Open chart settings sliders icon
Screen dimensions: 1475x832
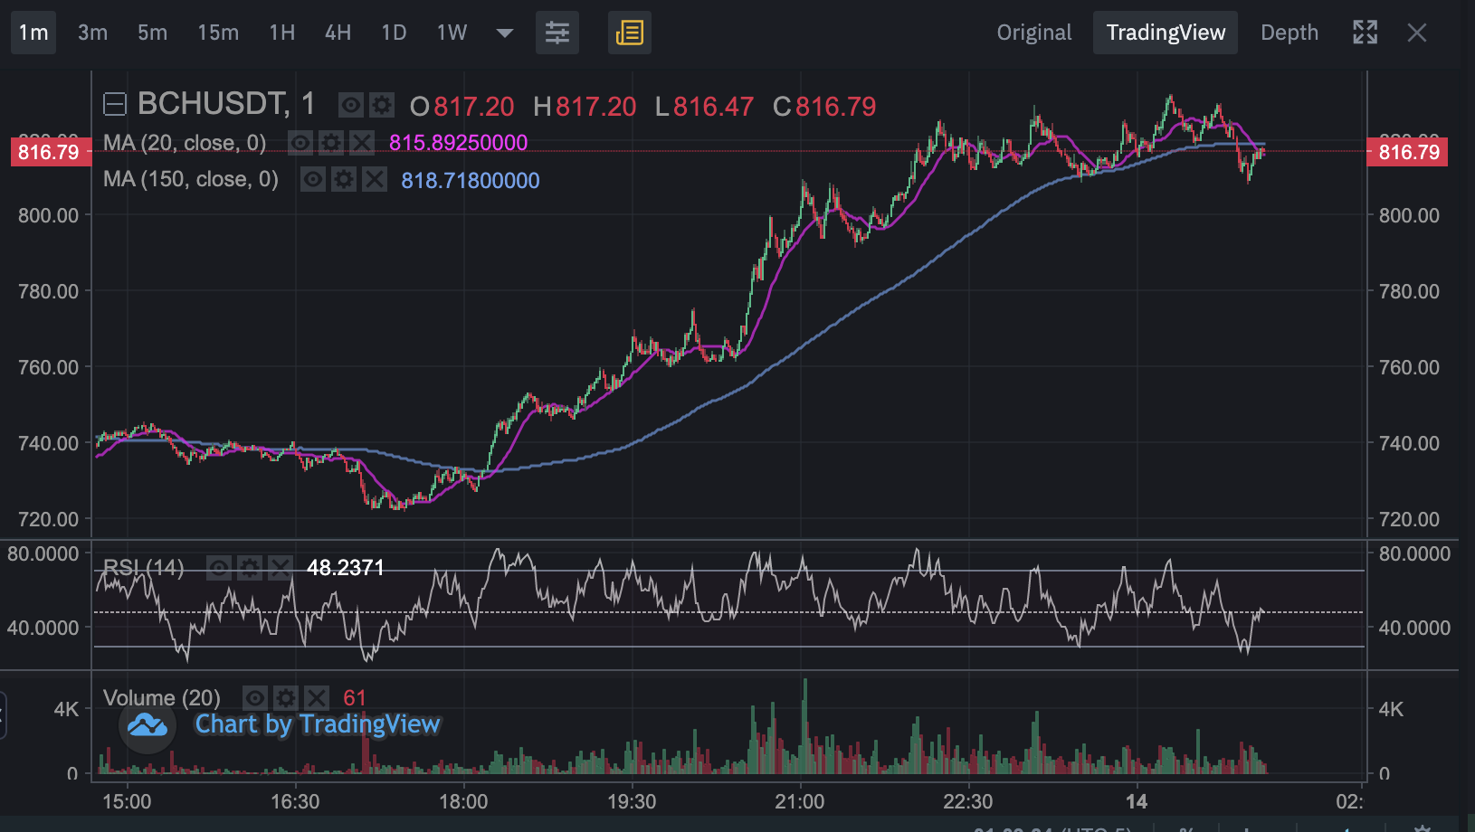557,33
